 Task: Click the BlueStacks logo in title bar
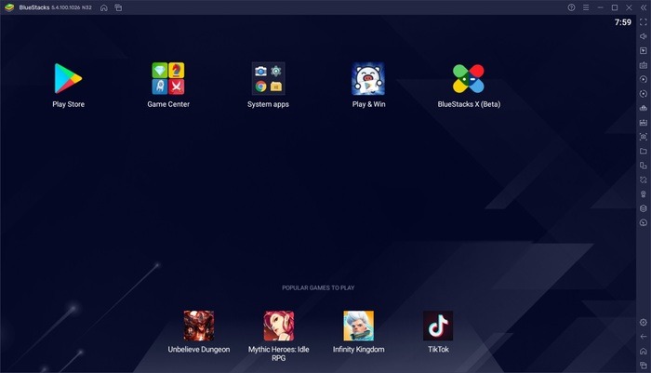(x=9, y=7)
